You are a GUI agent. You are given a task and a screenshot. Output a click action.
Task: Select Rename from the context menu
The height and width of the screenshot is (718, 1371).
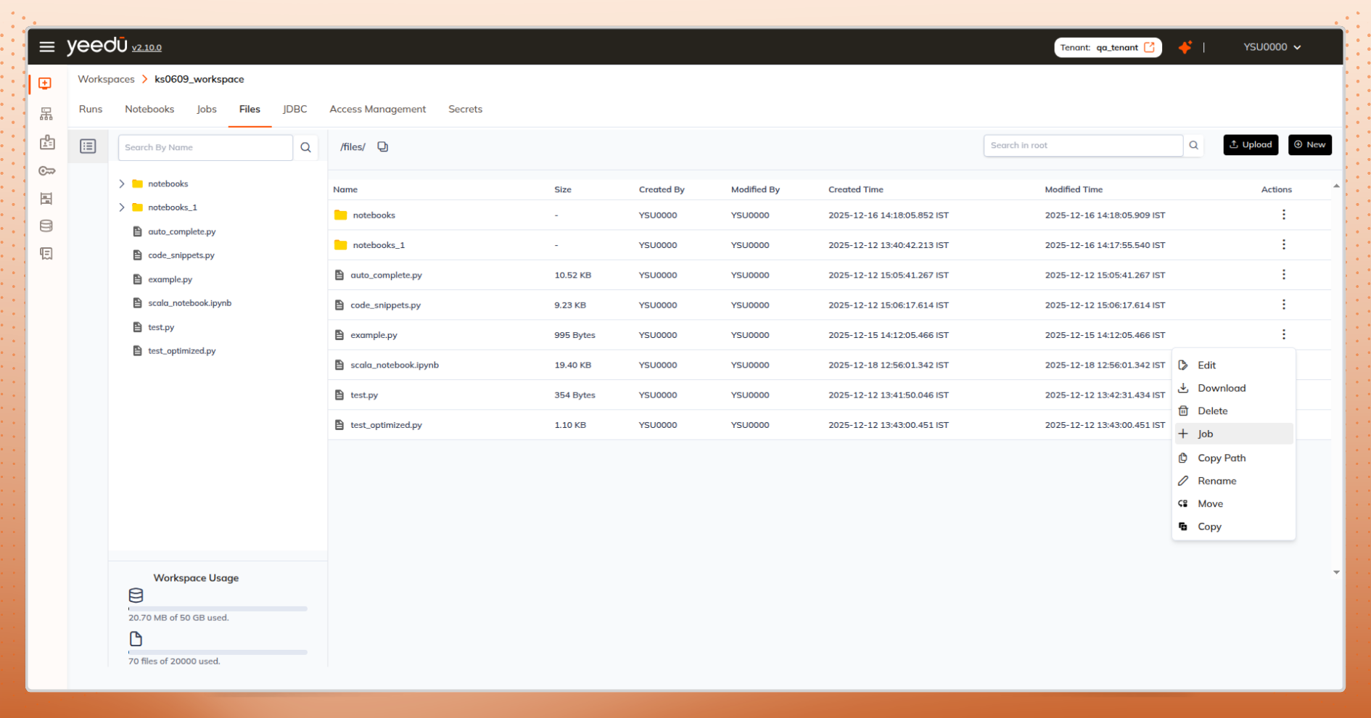point(1216,481)
